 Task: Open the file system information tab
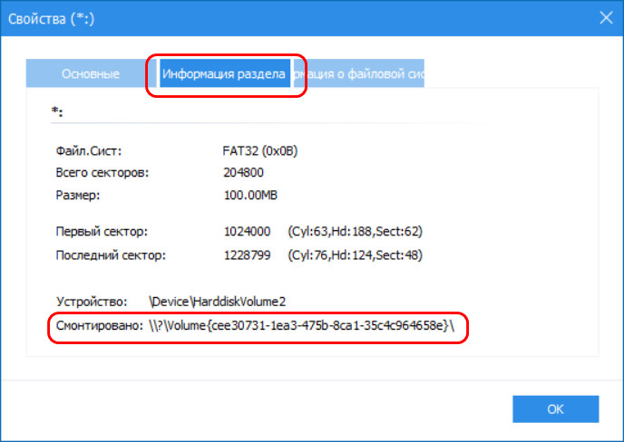[x=359, y=73]
